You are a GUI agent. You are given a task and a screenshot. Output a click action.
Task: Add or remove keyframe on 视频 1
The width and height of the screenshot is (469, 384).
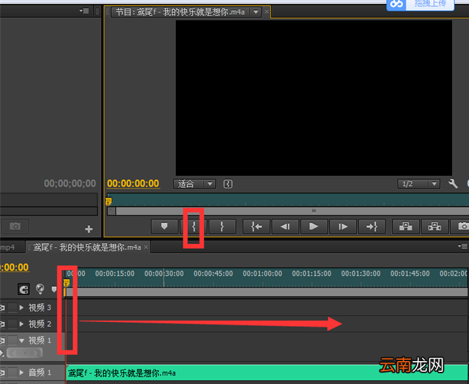[x=25, y=353]
